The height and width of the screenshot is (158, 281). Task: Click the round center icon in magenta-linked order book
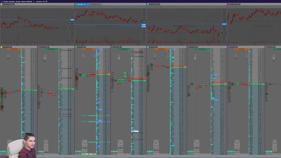pos(247,51)
